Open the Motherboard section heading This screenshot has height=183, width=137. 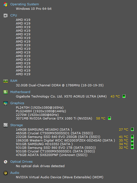pyautogui.click(x=20, y=92)
